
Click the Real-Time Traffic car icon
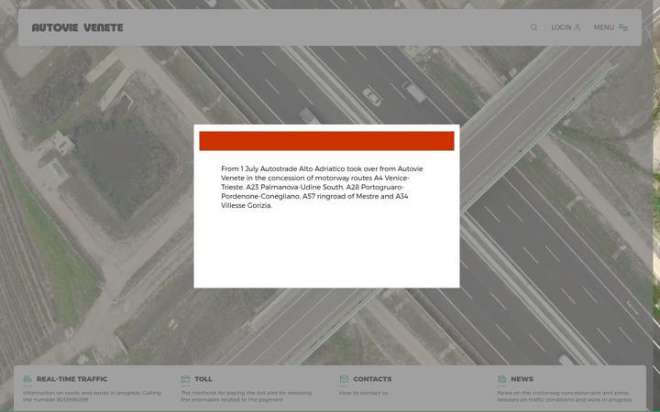click(x=27, y=379)
